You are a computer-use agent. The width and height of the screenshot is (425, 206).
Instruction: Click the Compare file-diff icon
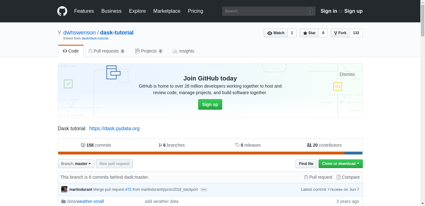coord(339,177)
